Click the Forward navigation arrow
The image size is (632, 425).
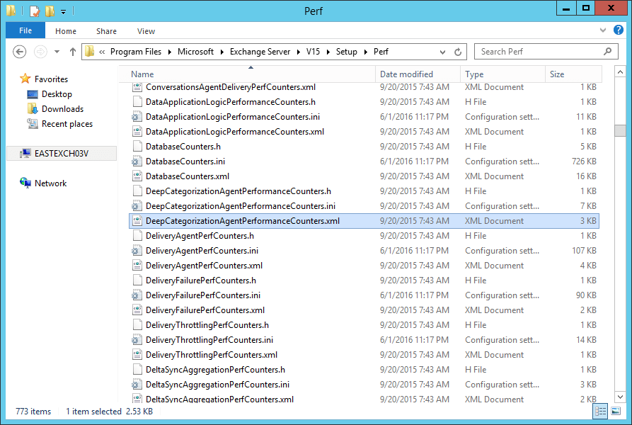40,52
